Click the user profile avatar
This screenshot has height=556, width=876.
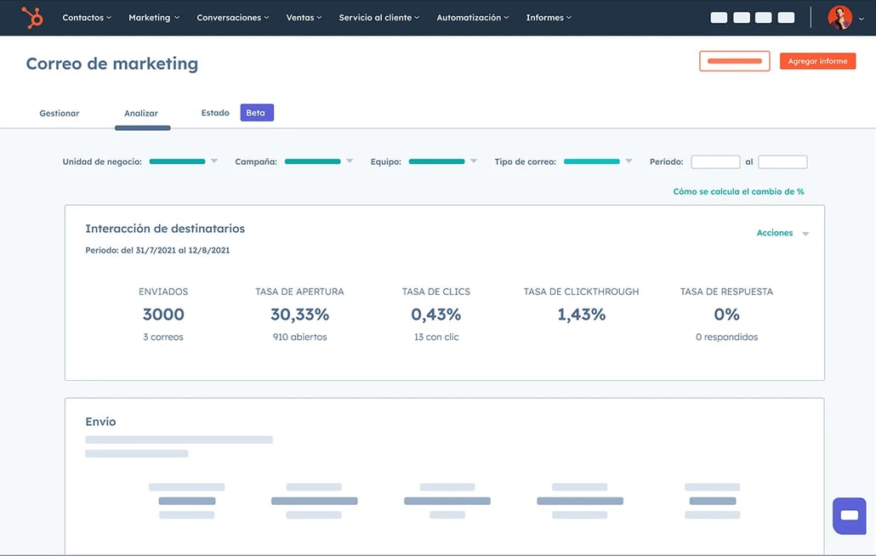pos(839,17)
